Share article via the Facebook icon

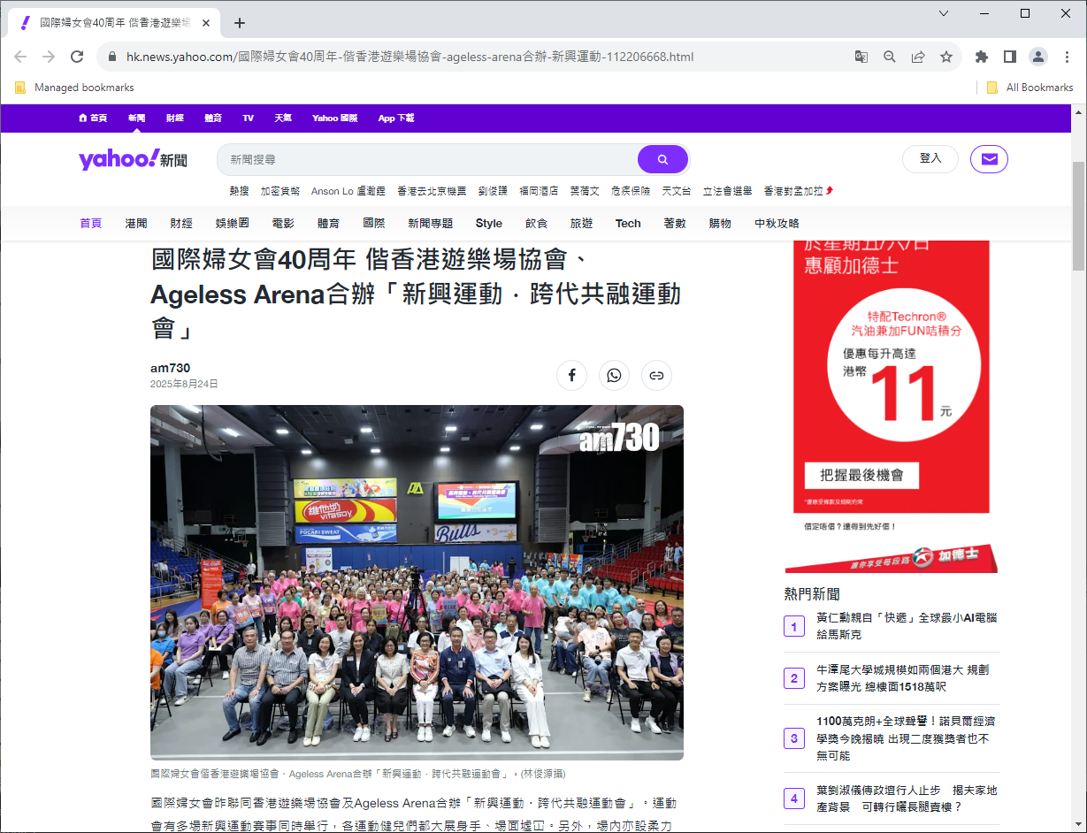pos(571,375)
